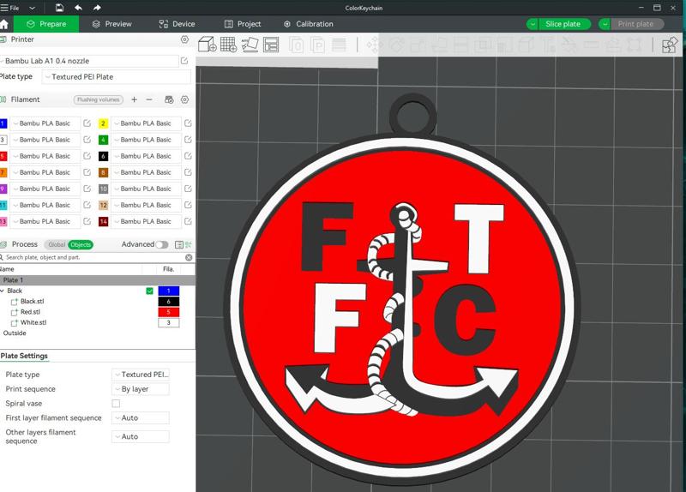Edit preset of filament 2
This screenshot has width=686, height=492.
click(188, 123)
